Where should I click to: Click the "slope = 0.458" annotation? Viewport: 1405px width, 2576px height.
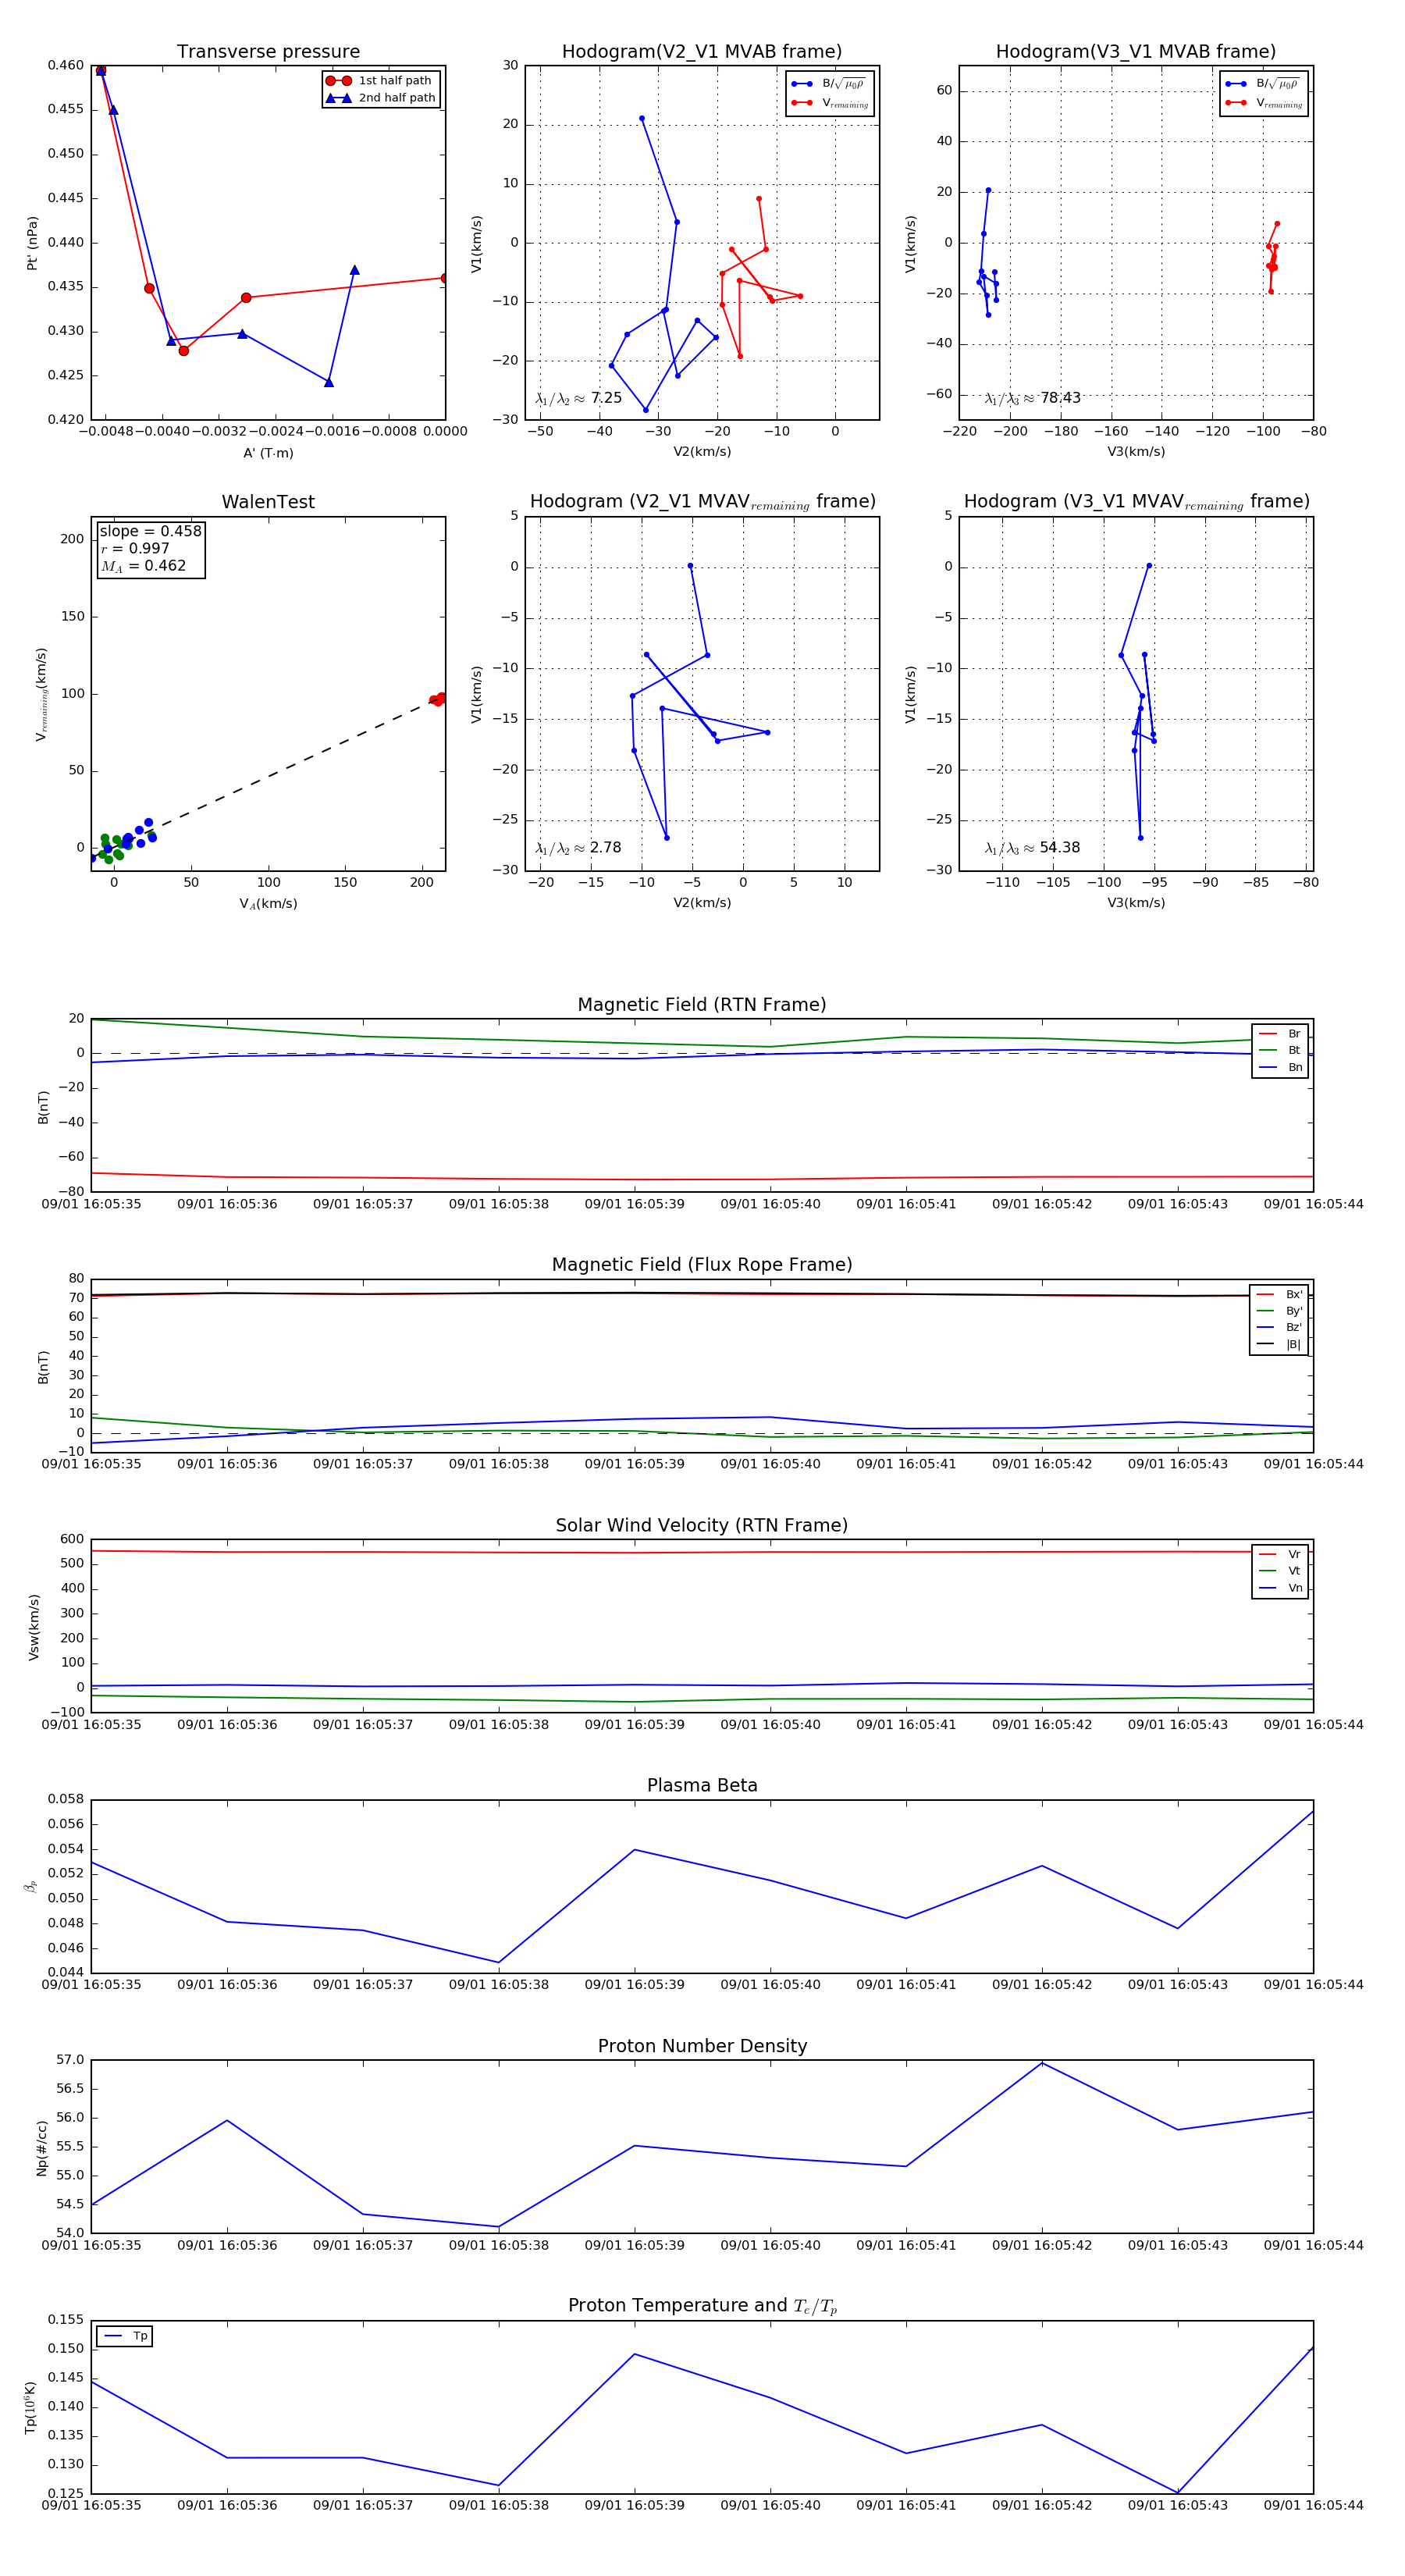[x=150, y=531]
